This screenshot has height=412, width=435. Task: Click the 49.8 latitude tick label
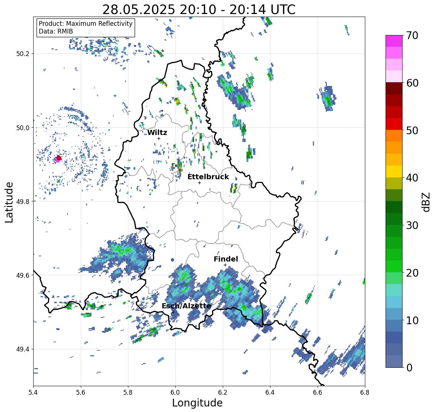[23, 201]
